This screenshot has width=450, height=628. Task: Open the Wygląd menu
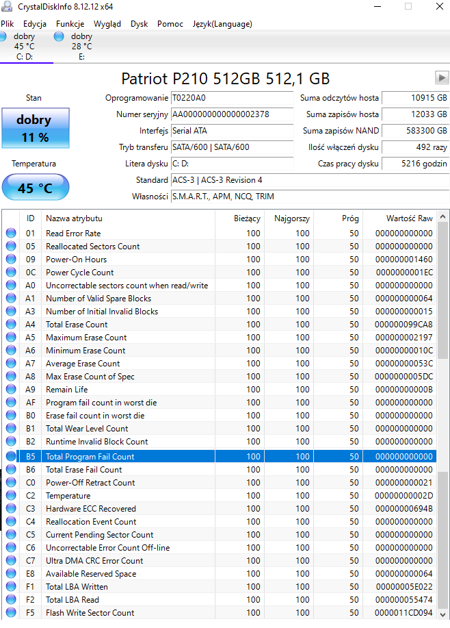(x=107, y=24)
